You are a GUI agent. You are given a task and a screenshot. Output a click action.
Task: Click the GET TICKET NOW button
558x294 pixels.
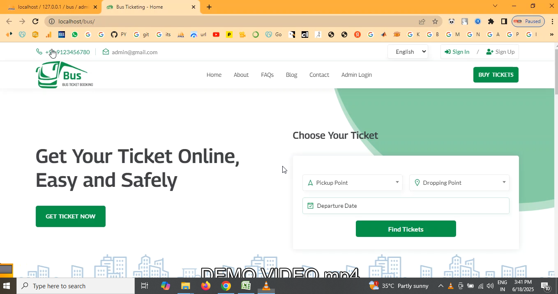click(x=71, y=216)
